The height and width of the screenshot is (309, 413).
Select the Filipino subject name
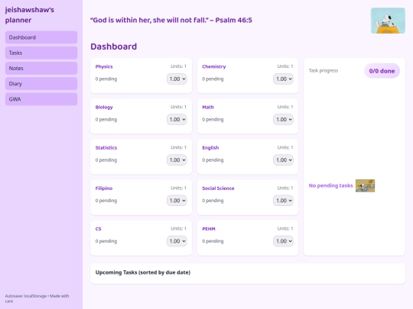pos(104,188)
